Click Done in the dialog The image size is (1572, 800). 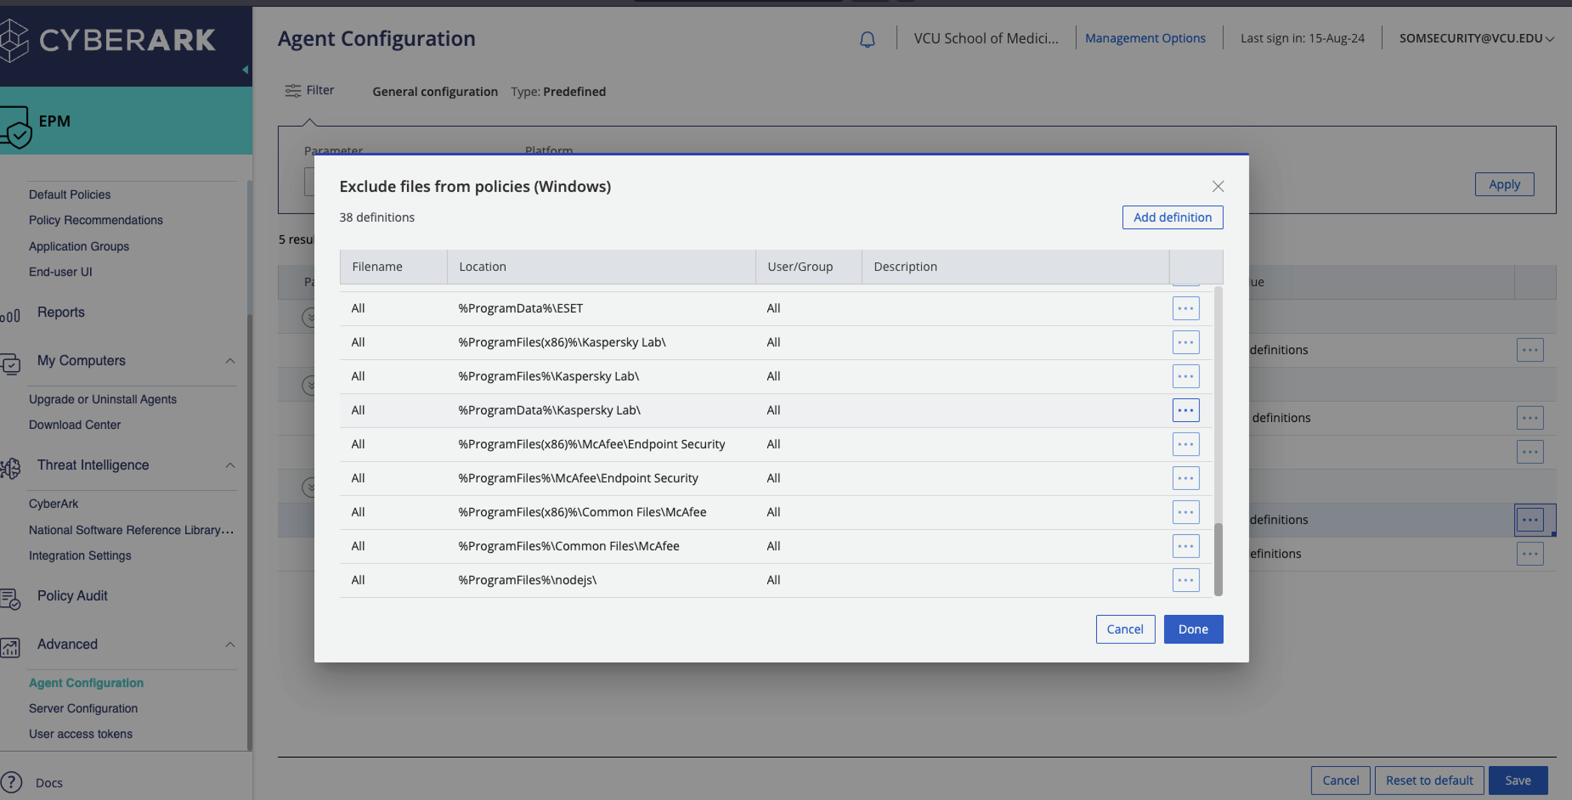1193,629
